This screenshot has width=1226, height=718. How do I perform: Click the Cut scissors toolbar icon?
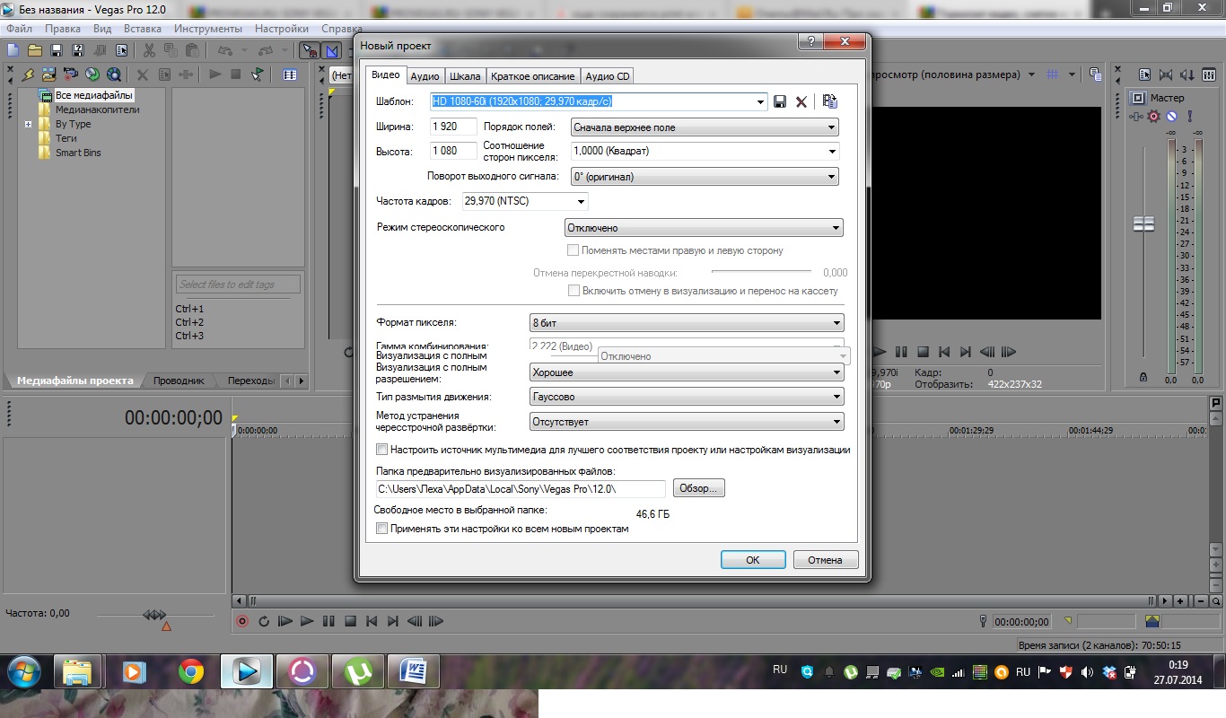(x=148, y=50)
